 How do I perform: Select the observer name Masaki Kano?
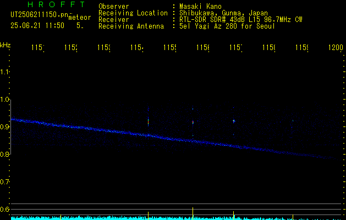(x=200, y=7)
